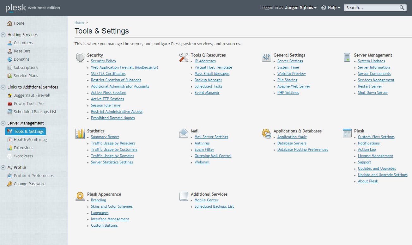
Task: Open the SSL/TLS Certificates link
Action: (x=108, y=73)
